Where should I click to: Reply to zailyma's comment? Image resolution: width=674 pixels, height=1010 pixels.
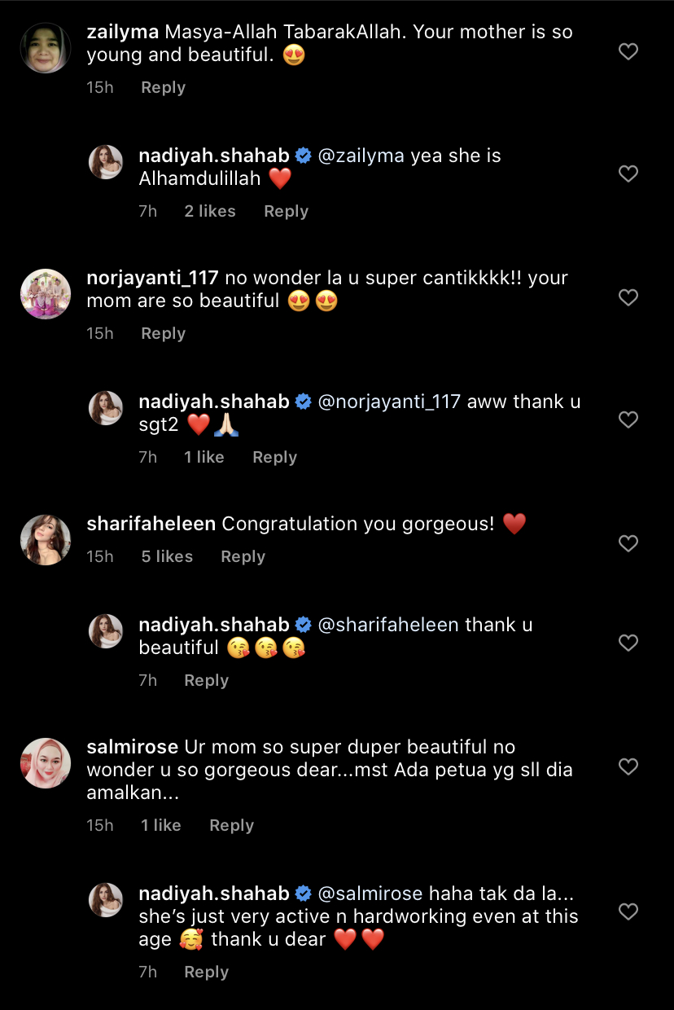(x=163, y=88)
